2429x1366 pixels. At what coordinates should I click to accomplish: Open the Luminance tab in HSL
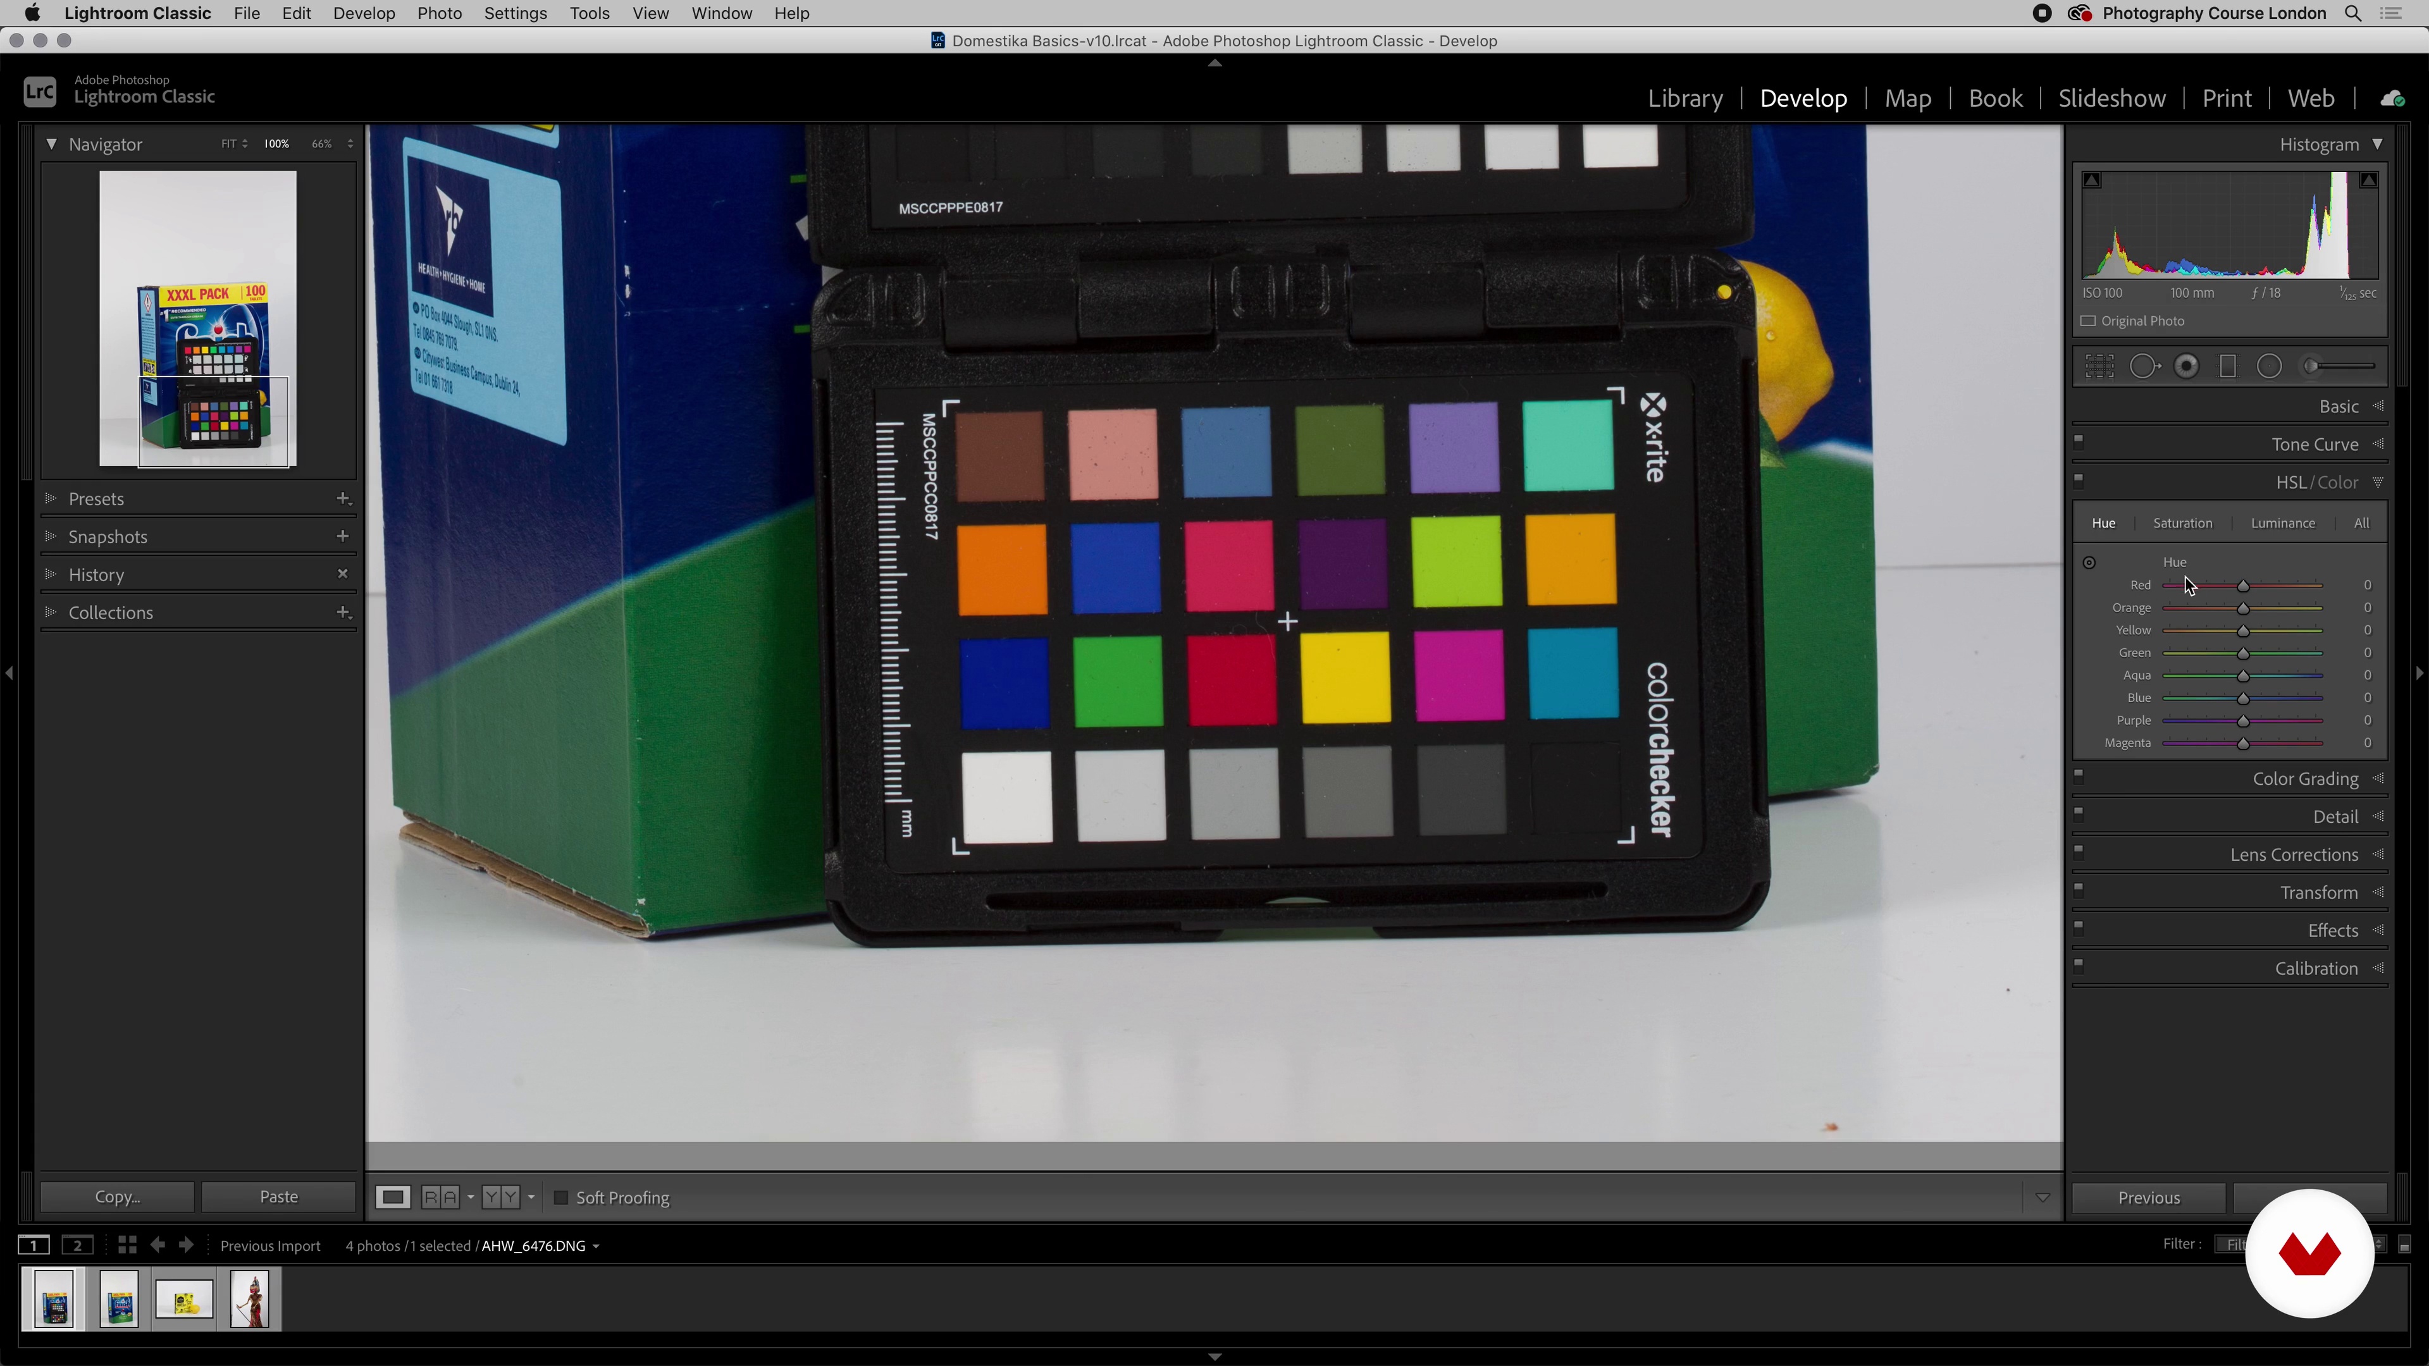pos(2283,524)
